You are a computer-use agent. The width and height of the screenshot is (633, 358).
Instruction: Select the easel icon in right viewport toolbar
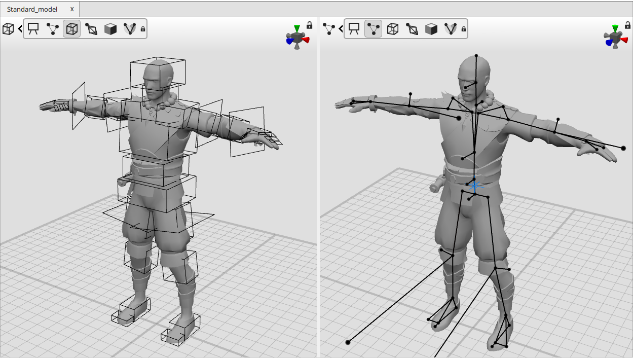point(354,29)
